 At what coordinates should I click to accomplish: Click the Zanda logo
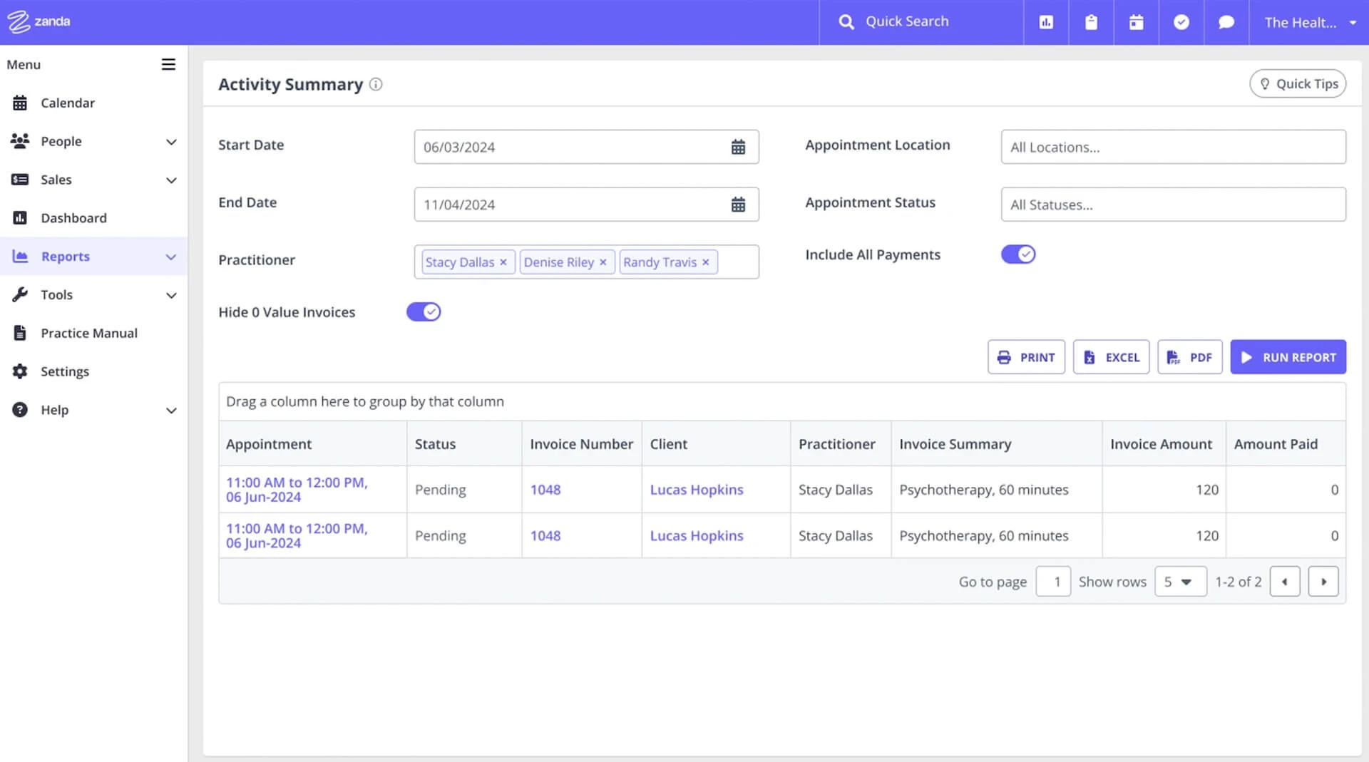(x=39, y=21)
